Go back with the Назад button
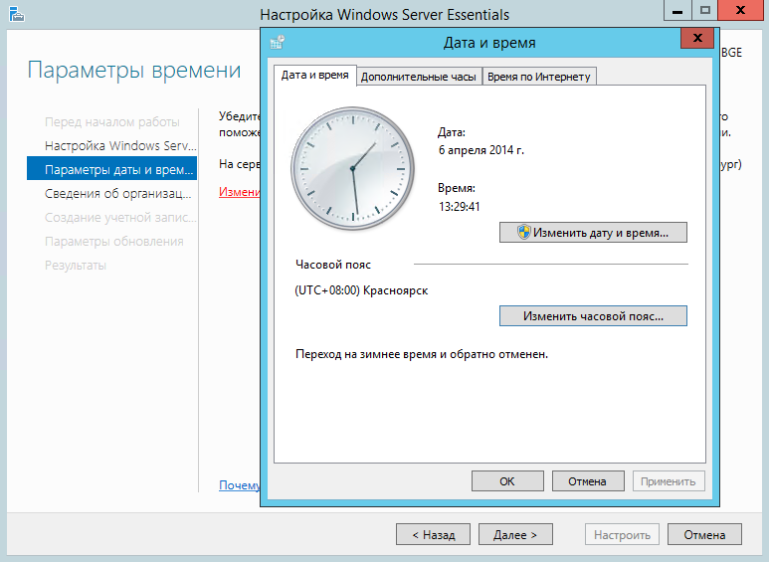This screenshot has width=769, height=562. (x=433, y=534)
